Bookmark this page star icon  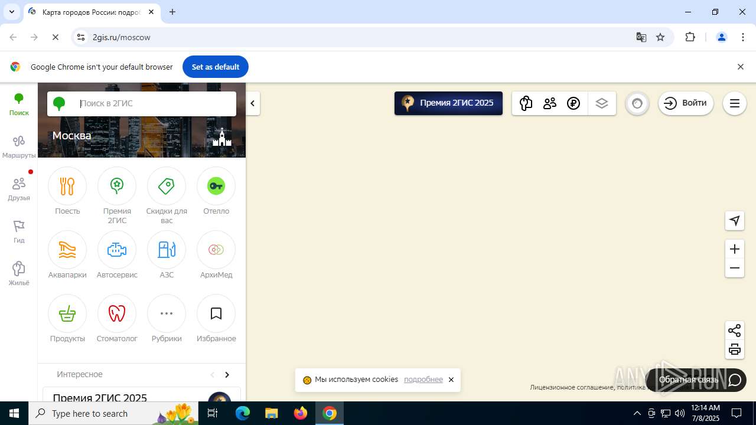point(660,37)
